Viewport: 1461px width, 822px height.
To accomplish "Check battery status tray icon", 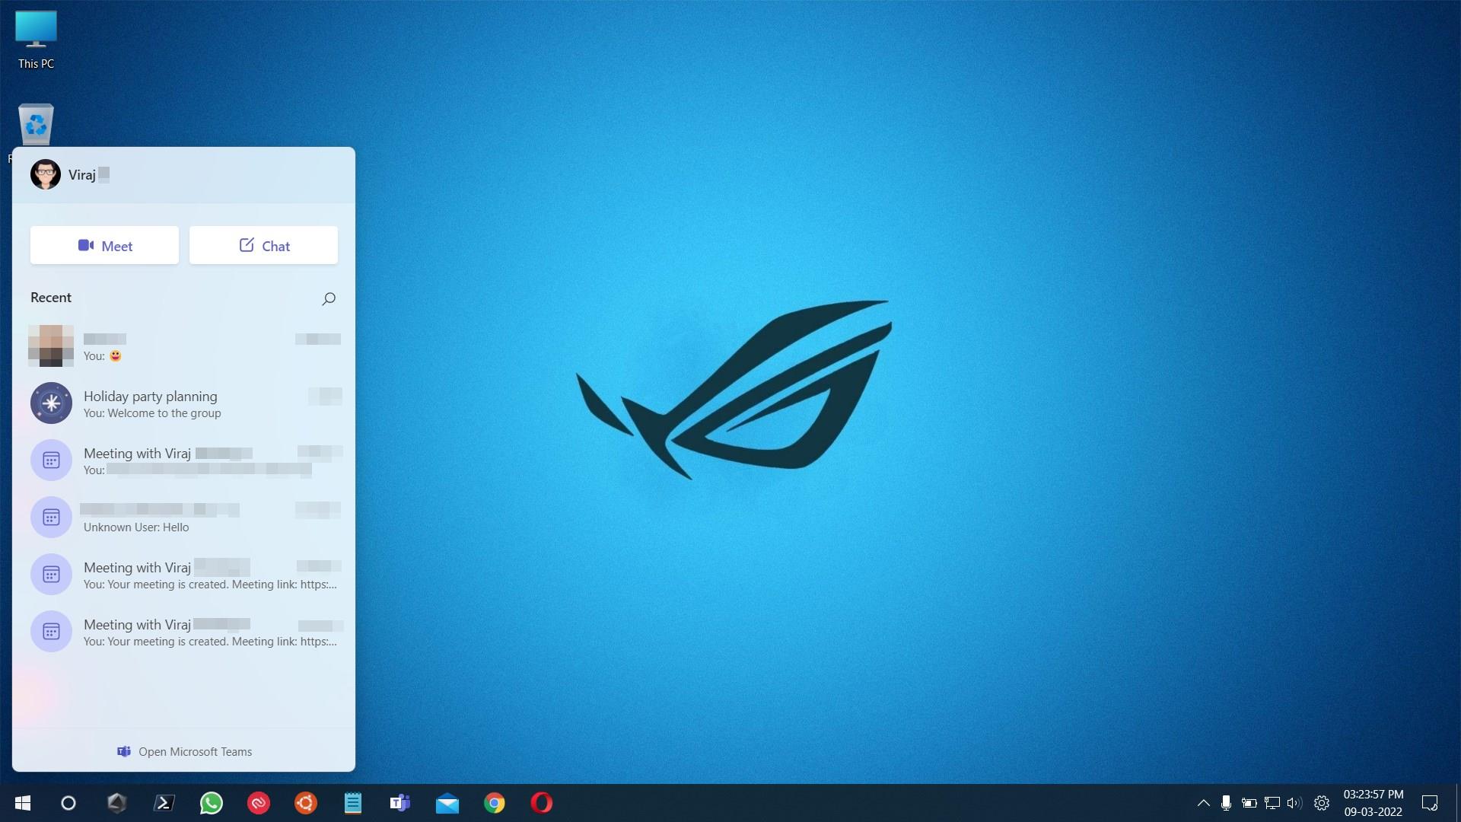I will 1249,803.
